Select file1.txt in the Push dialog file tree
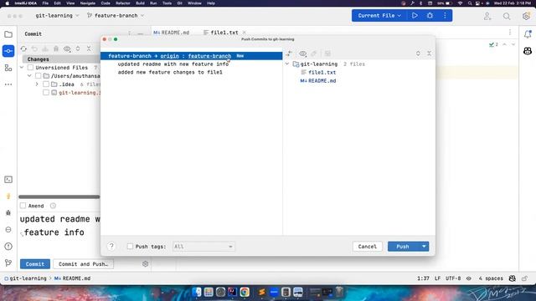 [x=322, y=73]
